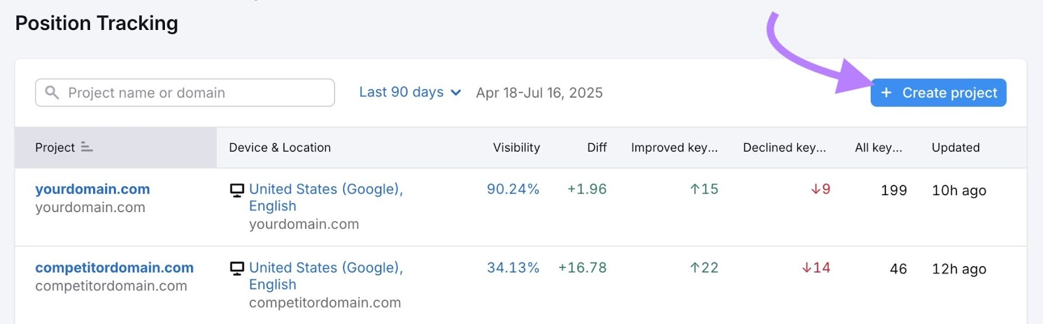Open the yourdomain.com project link
The image size is (1043, 324).
93,189
